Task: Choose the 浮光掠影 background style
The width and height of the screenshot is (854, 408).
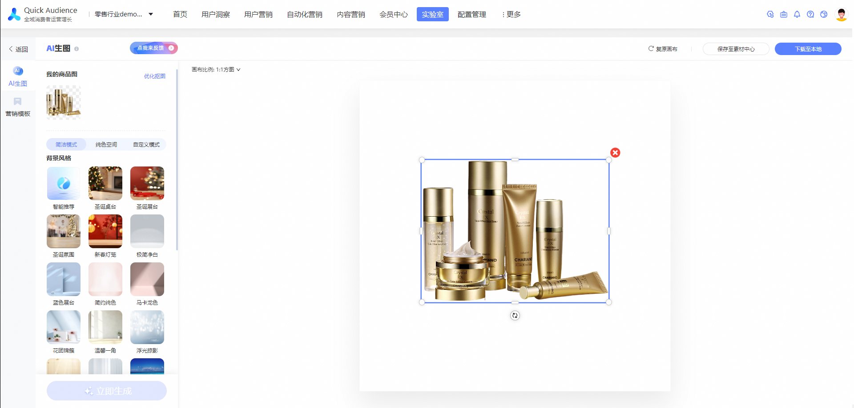Action: (x=147, y=327)
